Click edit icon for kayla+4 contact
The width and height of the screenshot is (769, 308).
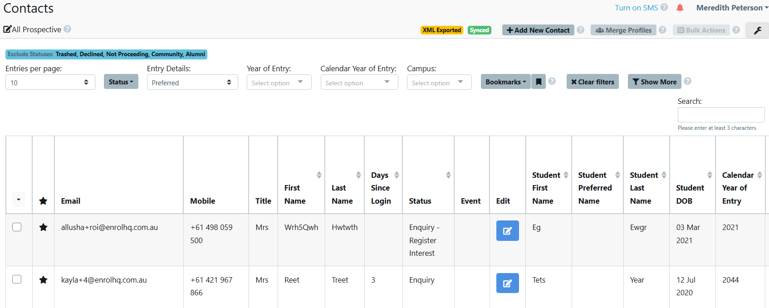[507, 283]
